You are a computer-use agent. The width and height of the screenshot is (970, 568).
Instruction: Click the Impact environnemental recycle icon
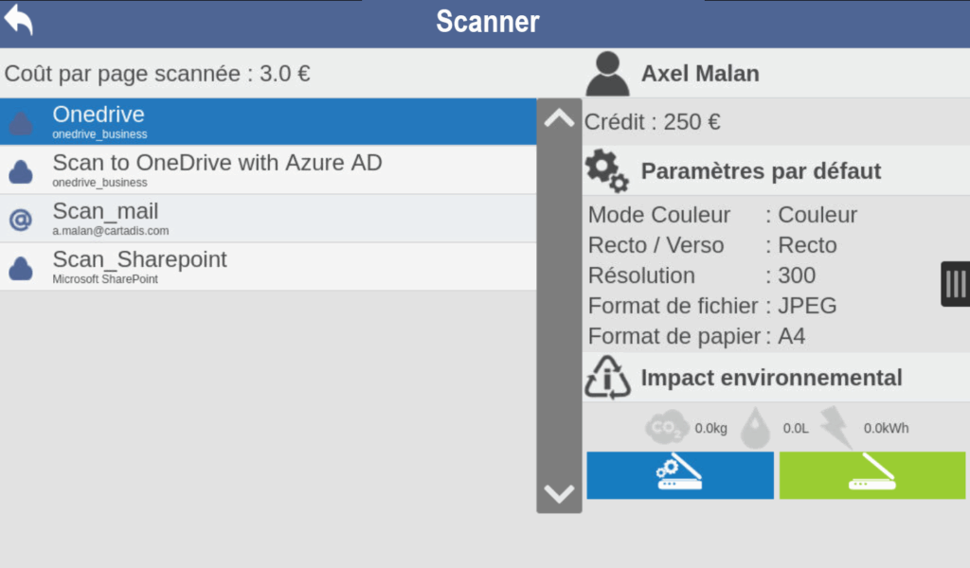pos(607,378)
